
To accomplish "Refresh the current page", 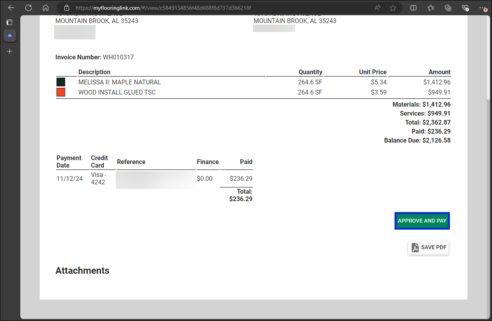I will (28, 8).
